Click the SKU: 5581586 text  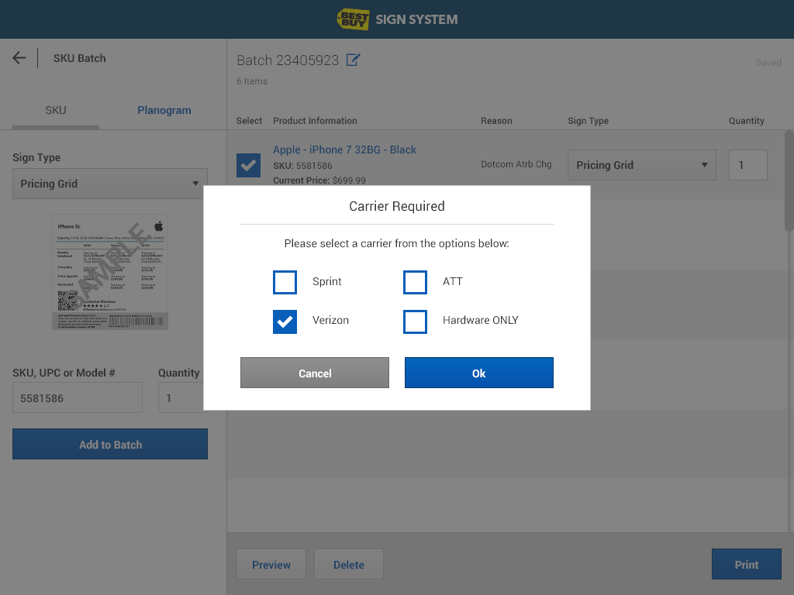(303, 166)
